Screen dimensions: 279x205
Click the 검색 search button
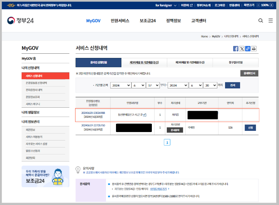pos(232,85)
